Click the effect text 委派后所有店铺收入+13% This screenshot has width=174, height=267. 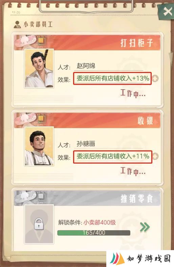pos(113,78)
